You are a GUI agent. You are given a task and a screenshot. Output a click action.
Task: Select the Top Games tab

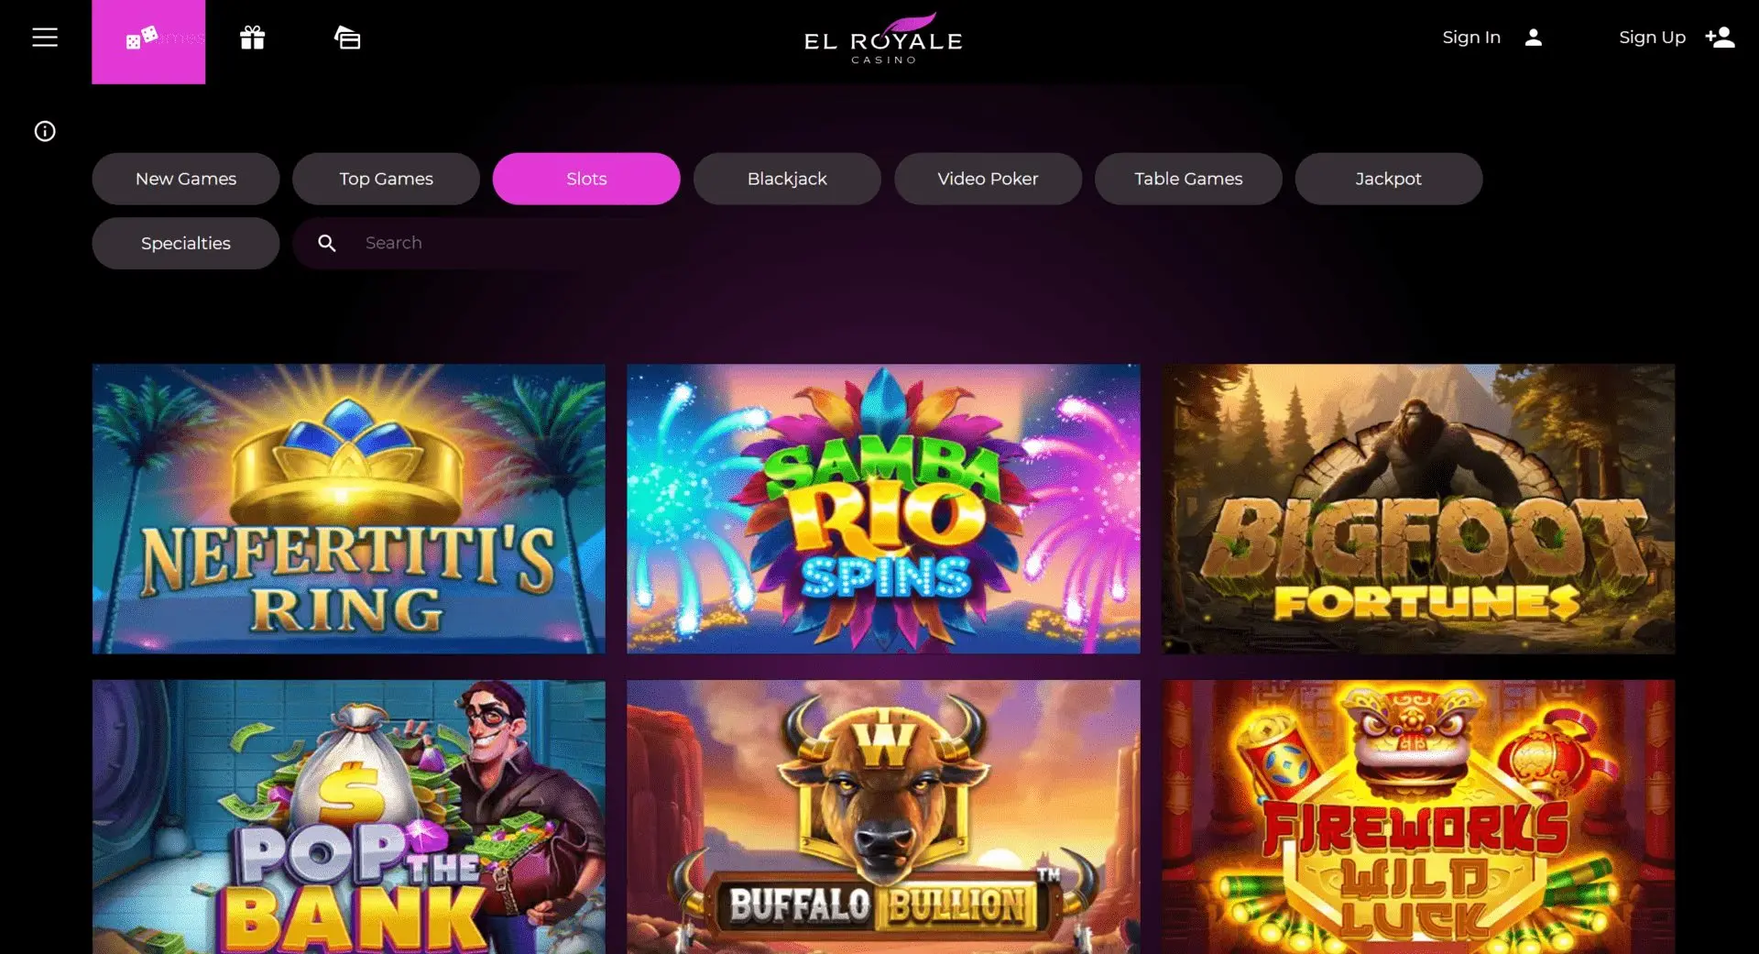386,179
